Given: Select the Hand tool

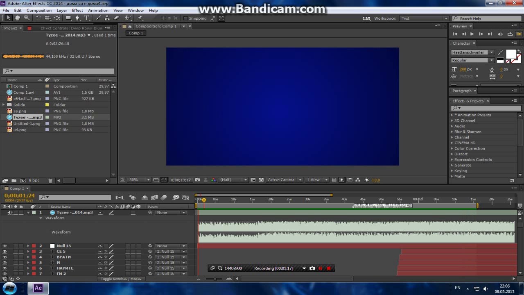Looking at the screenshot, I should click(17, 18).
